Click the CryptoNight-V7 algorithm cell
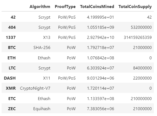 point(35,88)
